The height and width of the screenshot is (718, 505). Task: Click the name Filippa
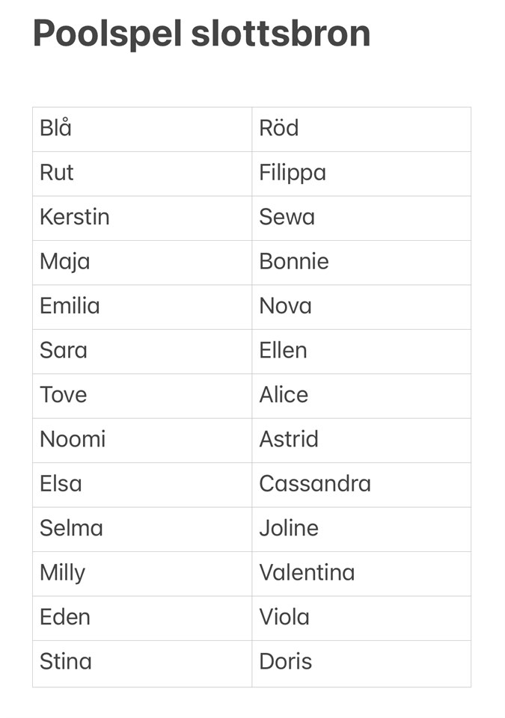click(x=293, y=173)
